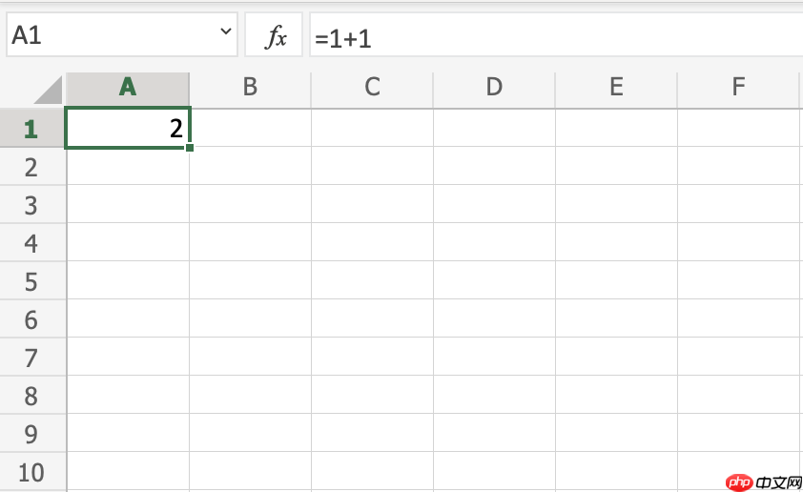
Task: Select row 1 header
Action: pos(31,128)
